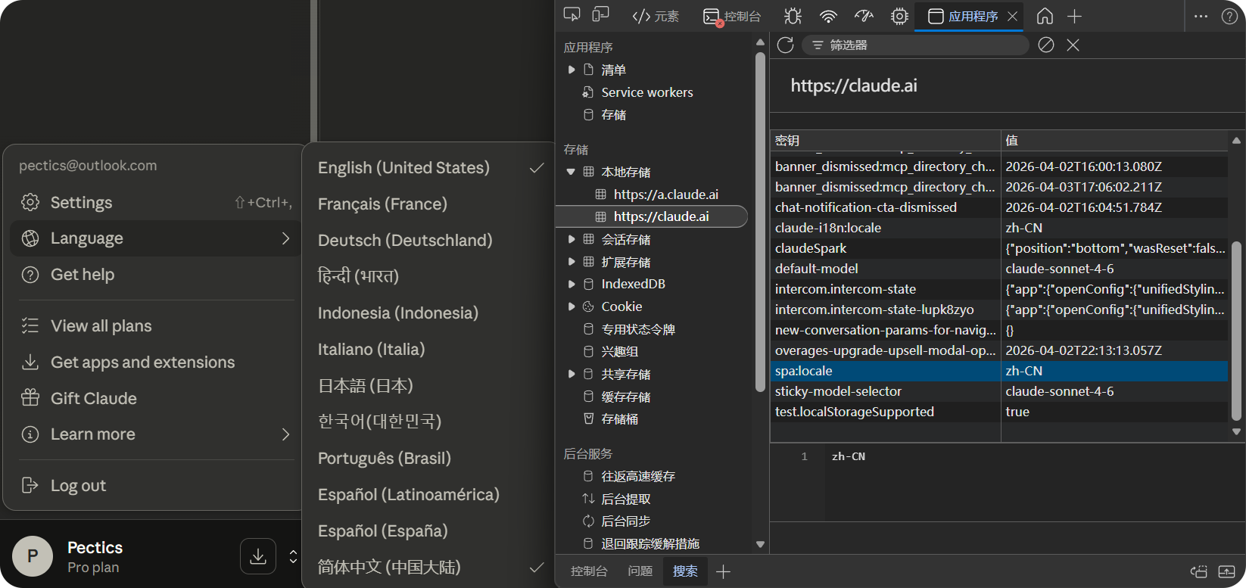Viewport: 1246px width, 588px height.
Task: Switch to the 控制台 tab
Action: click(x=733, y=16)
